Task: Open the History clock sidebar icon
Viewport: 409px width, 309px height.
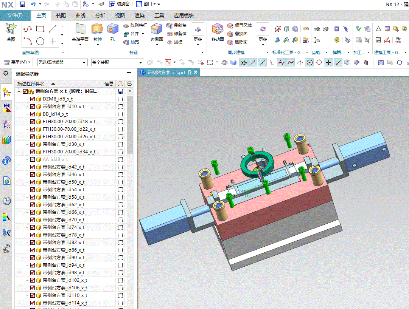Action: point(6,201)
